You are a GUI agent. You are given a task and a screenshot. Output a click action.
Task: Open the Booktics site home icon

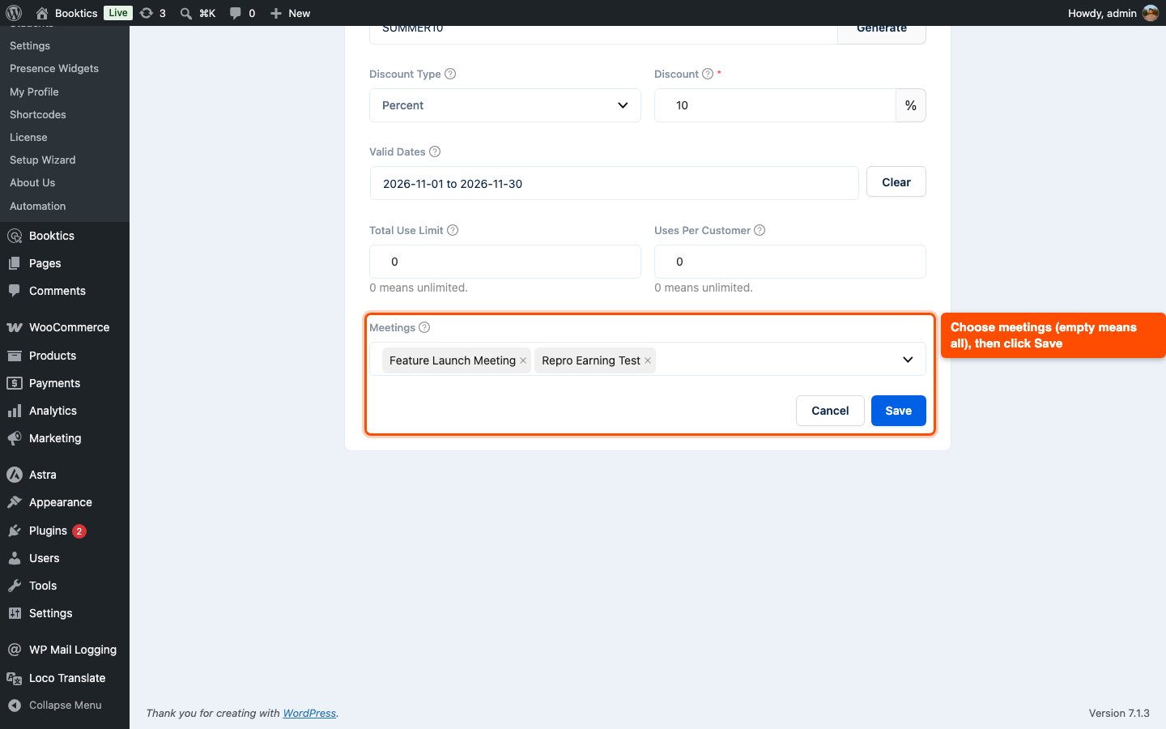tap(42, 13)
